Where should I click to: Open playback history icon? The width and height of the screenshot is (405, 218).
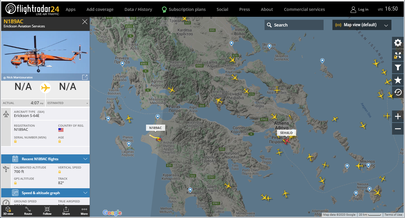point(398,92)
